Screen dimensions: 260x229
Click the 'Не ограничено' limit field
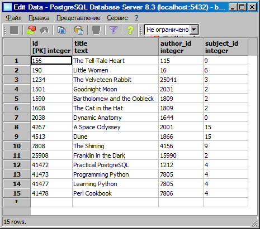tap(167, 30)
